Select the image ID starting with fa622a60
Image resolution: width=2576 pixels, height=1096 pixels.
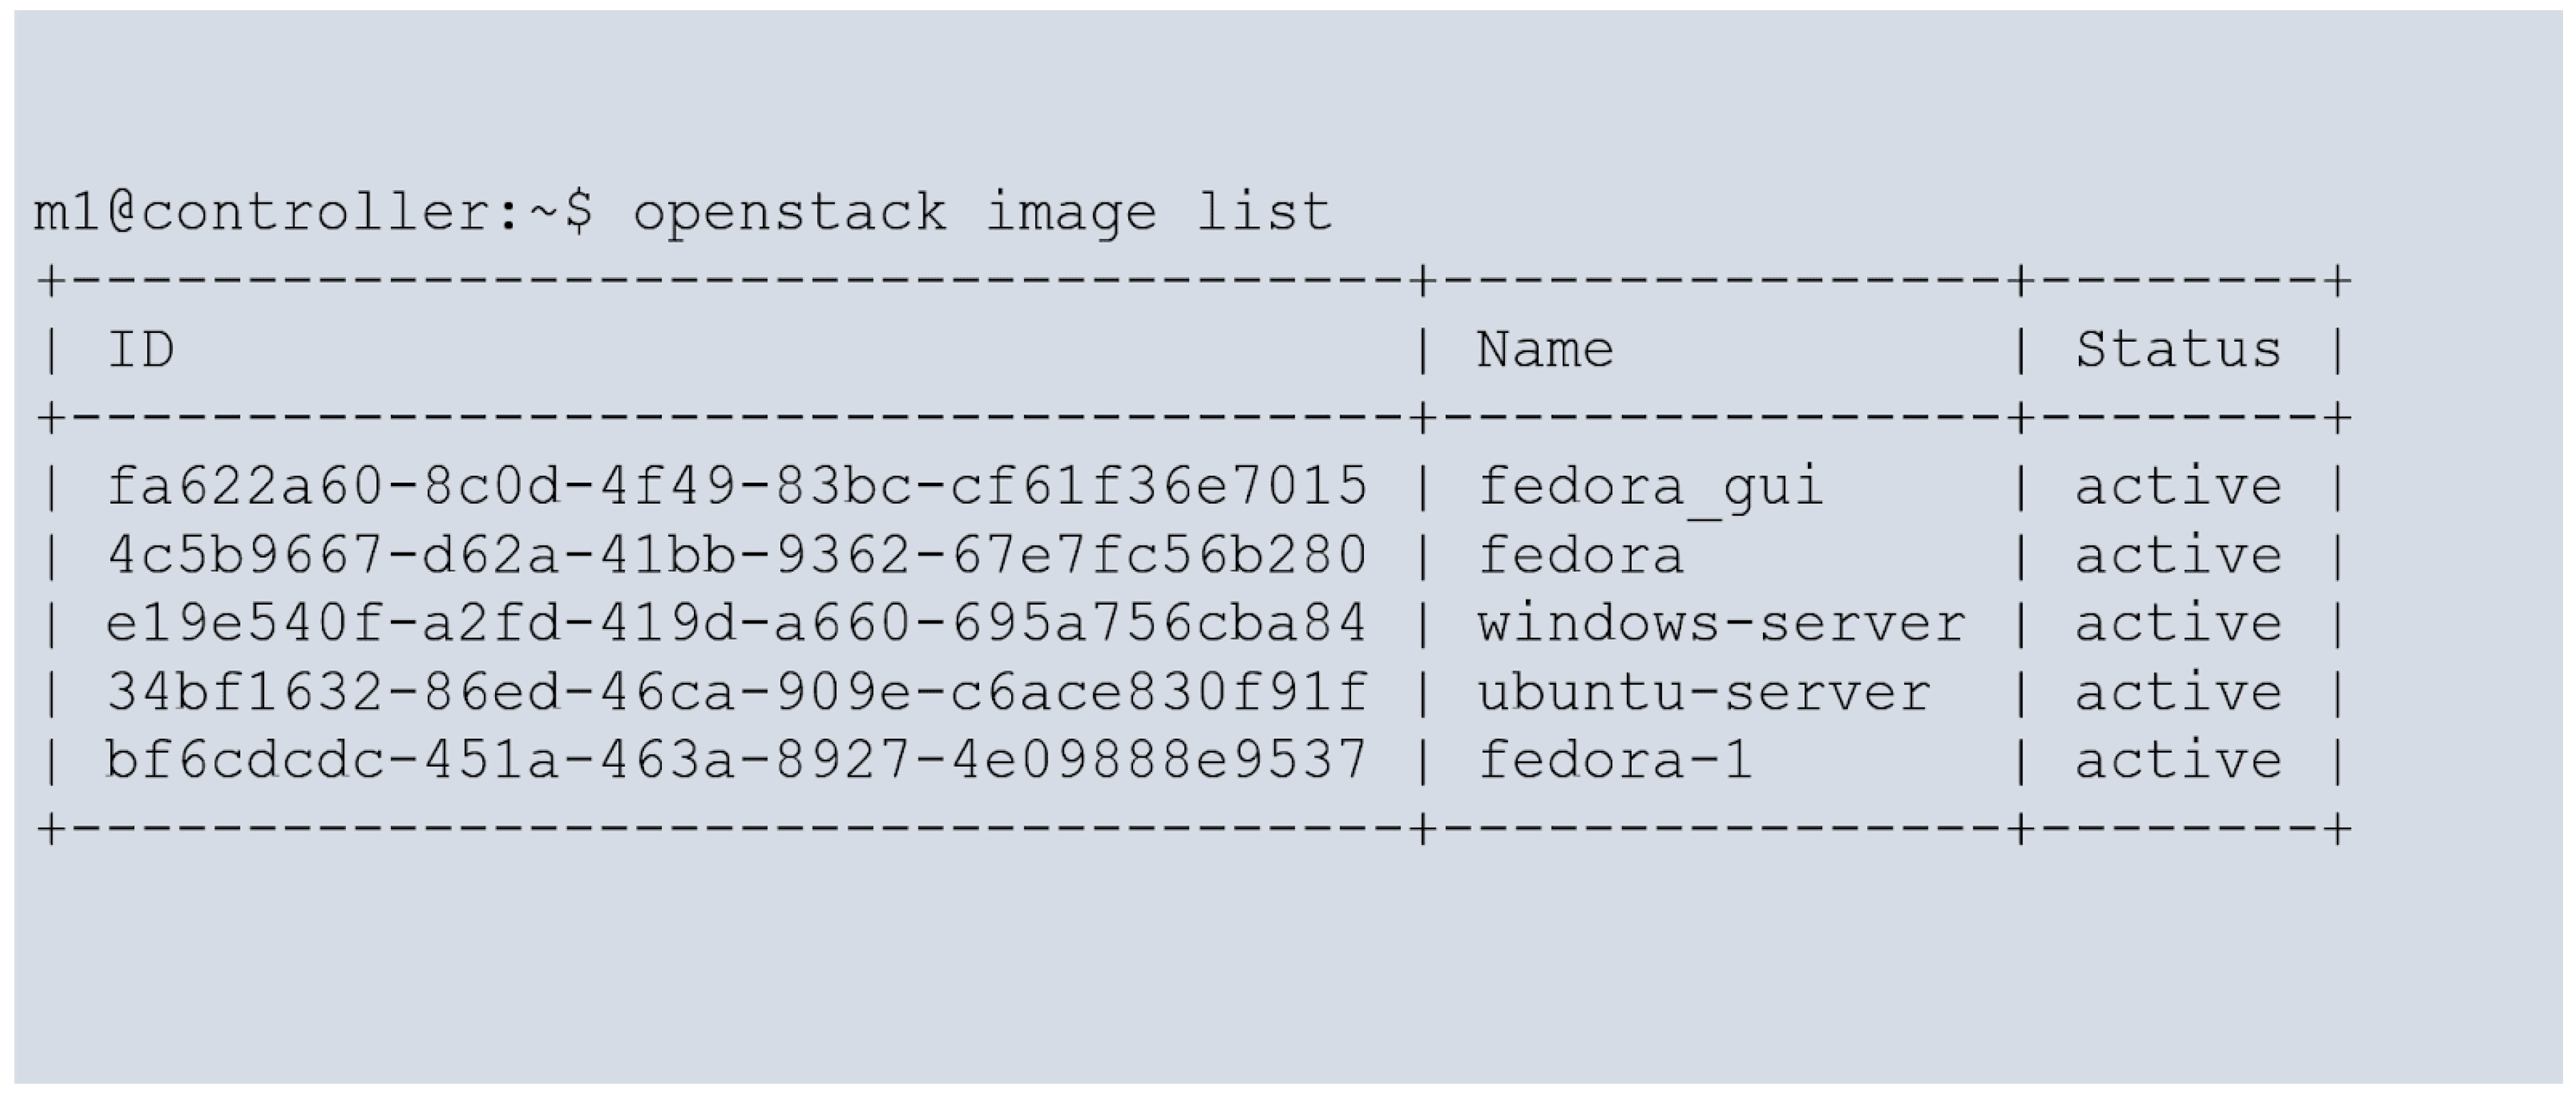[x=737, y=487]
